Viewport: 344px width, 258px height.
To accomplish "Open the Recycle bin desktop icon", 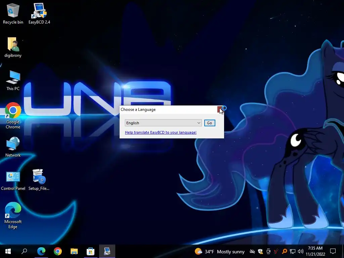I will pyautogui.click(x=13, y=13).
